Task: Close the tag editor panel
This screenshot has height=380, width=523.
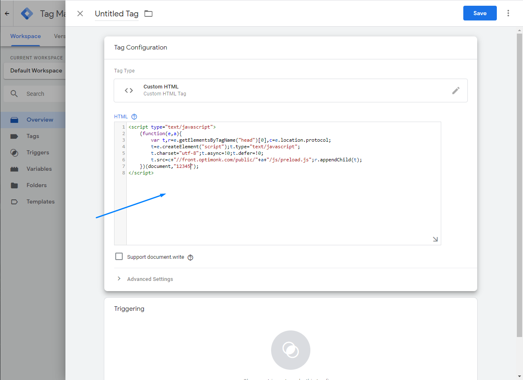Action: (x=80, y=14)
